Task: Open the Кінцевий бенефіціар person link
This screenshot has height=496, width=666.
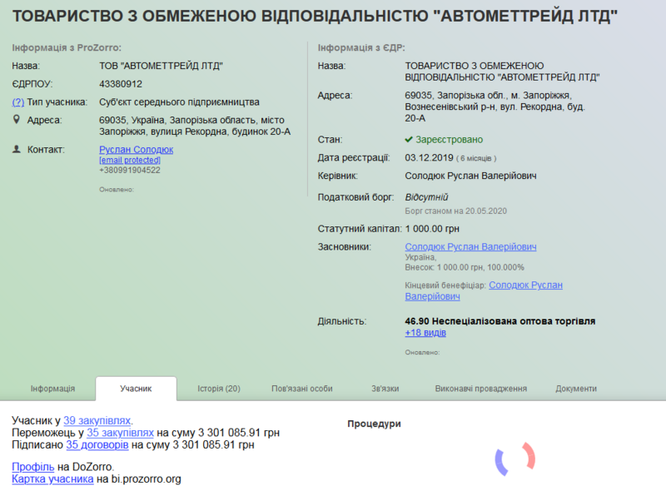Action: coord(525,285)
